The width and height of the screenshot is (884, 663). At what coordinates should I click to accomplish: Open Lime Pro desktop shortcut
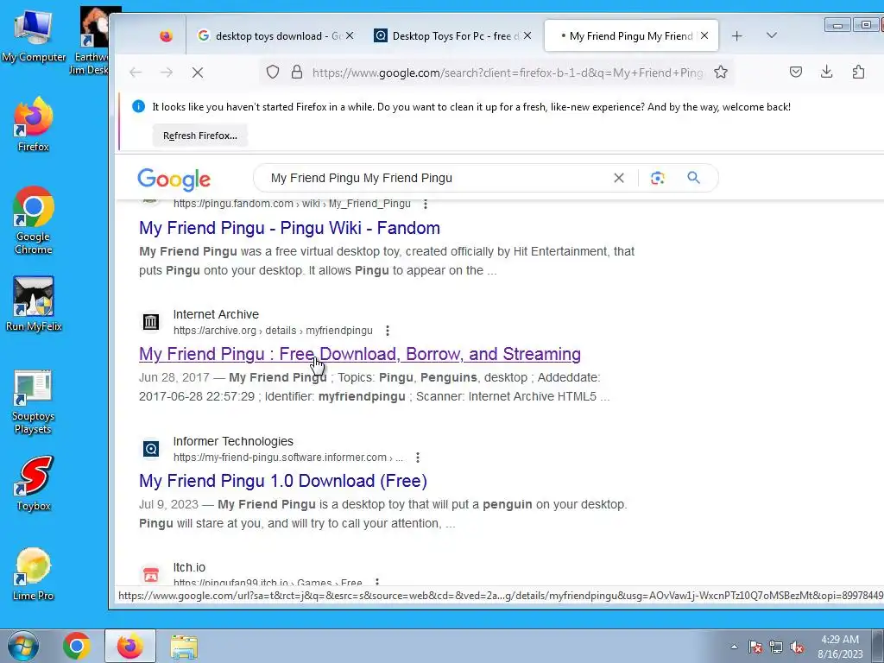tap(34, 573)
